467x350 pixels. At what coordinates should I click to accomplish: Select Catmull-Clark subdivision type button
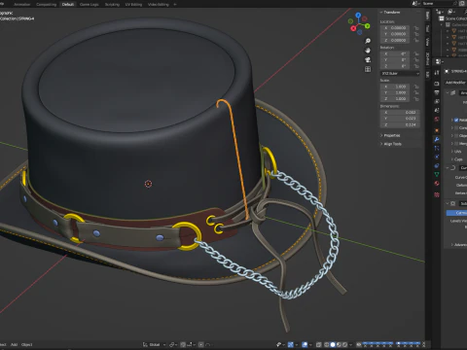[x=456, y=213]
